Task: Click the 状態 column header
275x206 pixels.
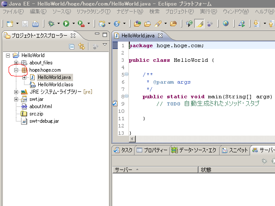Action: (237, 170)
